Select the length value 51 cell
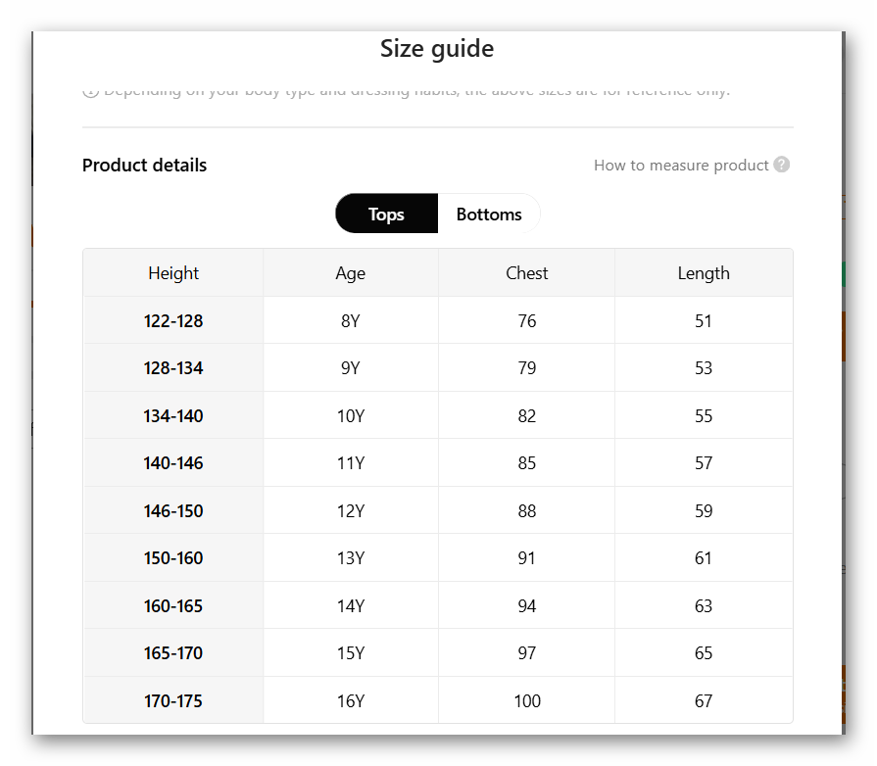The height and width of the screenshot is (766, 877). click(704, 321)
